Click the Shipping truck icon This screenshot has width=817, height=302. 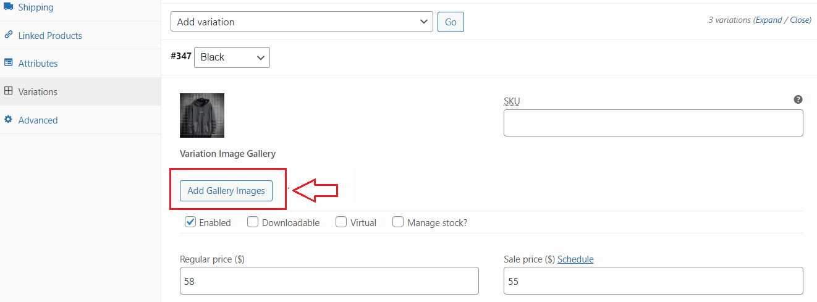(9, 7)
